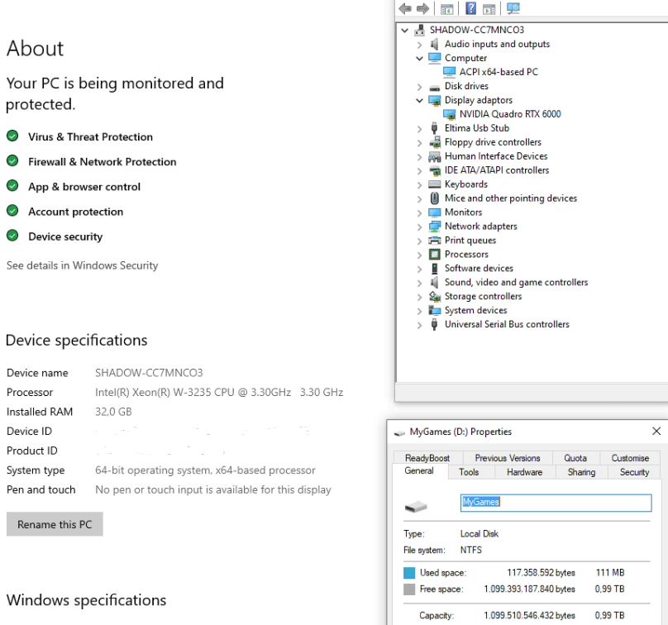The image size is (668, 625).
Task: Click the NVIDIA Quadro RTX 6000 adapter icon
Action: point(449,114)
